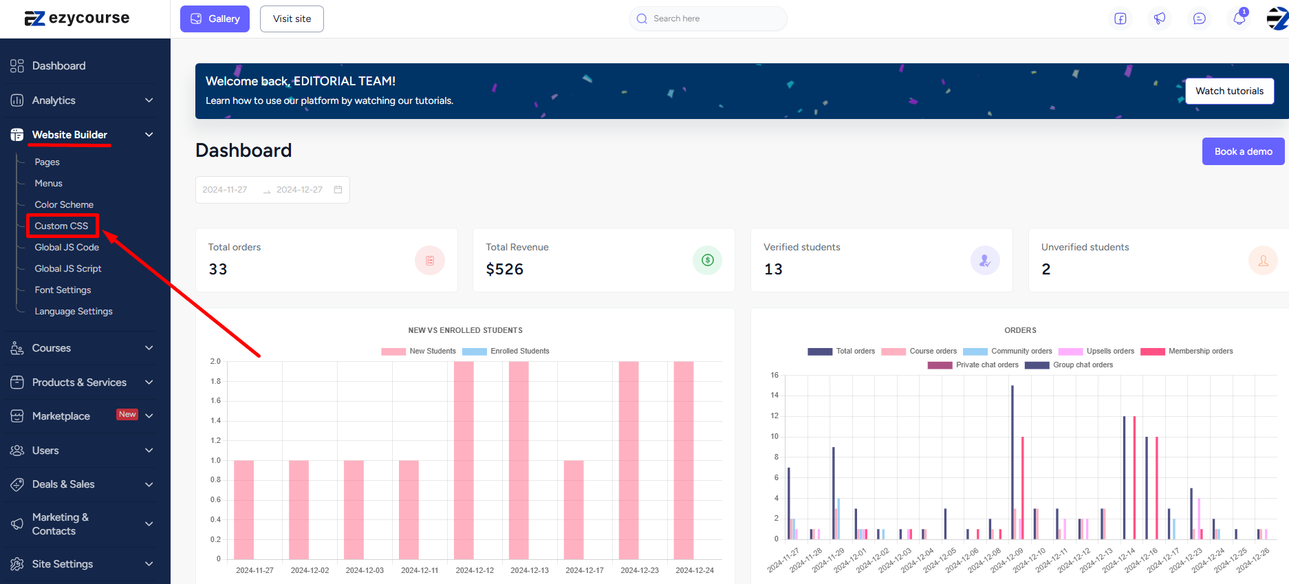Toggle Group chat orders legend item
The height and width of the screenshot is (584, 1289).
[x=1069, y=365]
